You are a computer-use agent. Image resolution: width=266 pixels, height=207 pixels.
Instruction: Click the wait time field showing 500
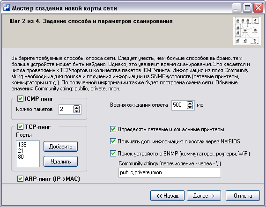(179, 105)
